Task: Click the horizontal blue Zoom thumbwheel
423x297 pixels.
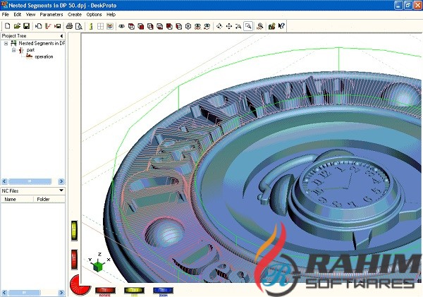Action: pos(163,291)
